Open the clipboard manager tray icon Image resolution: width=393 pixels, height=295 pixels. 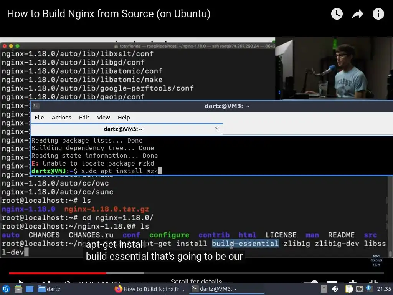349,289
